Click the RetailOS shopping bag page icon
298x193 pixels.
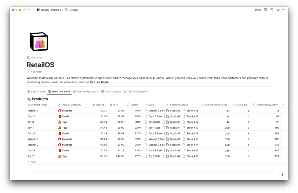coord(39,42)
